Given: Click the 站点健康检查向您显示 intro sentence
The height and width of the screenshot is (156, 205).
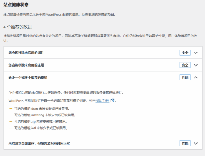Looking at the screenshot, I should tap(59, 14).
